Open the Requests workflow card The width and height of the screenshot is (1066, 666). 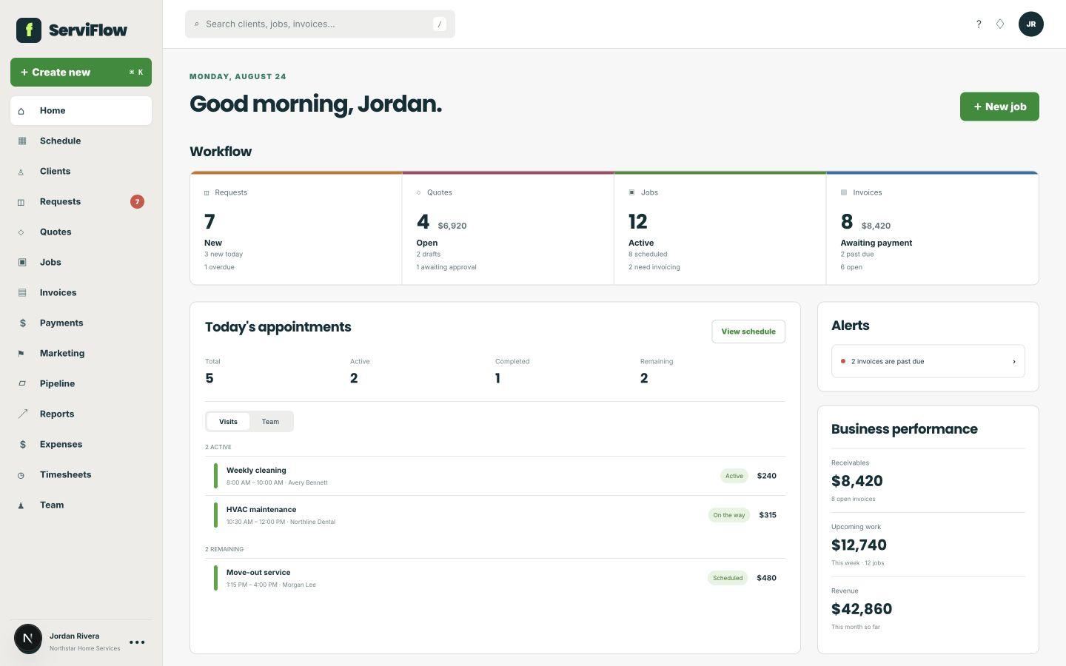click(296, 229)
